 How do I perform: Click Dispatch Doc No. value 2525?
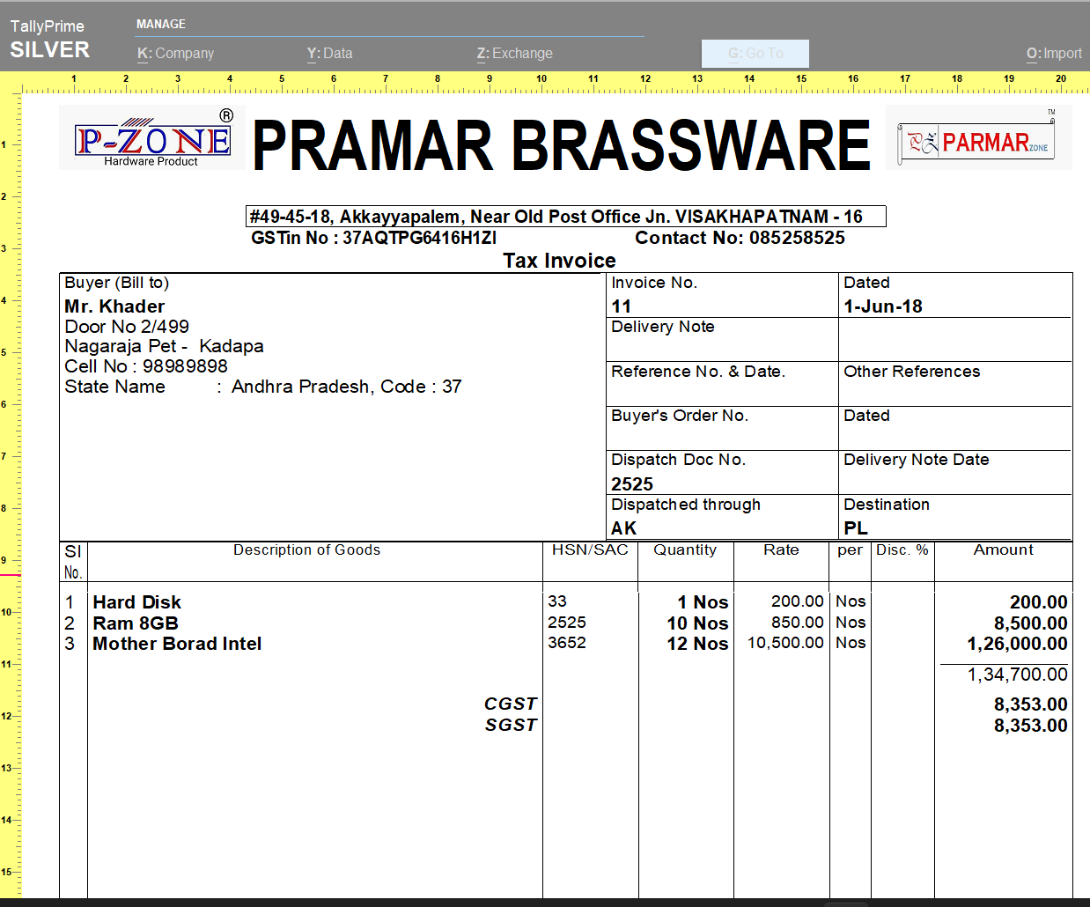click(632, 484)
